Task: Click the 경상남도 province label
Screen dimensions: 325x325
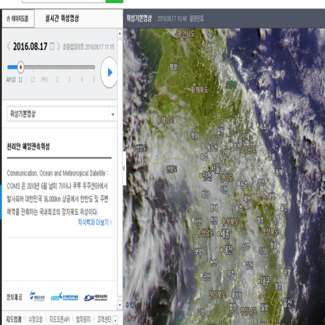Action: [248, 311]
